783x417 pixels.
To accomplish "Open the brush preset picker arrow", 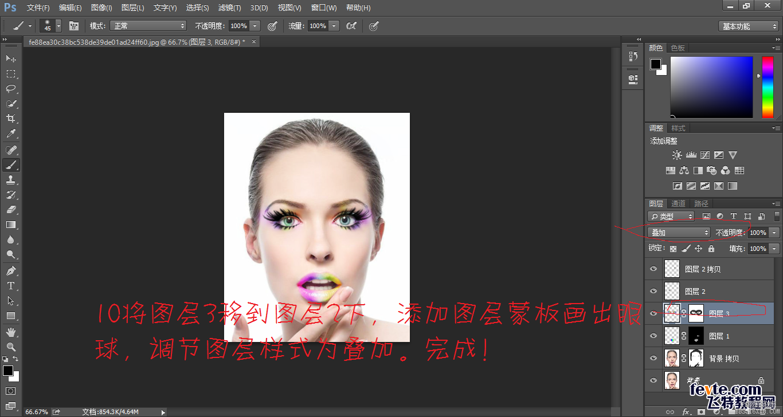I will [x=58, y=26].
